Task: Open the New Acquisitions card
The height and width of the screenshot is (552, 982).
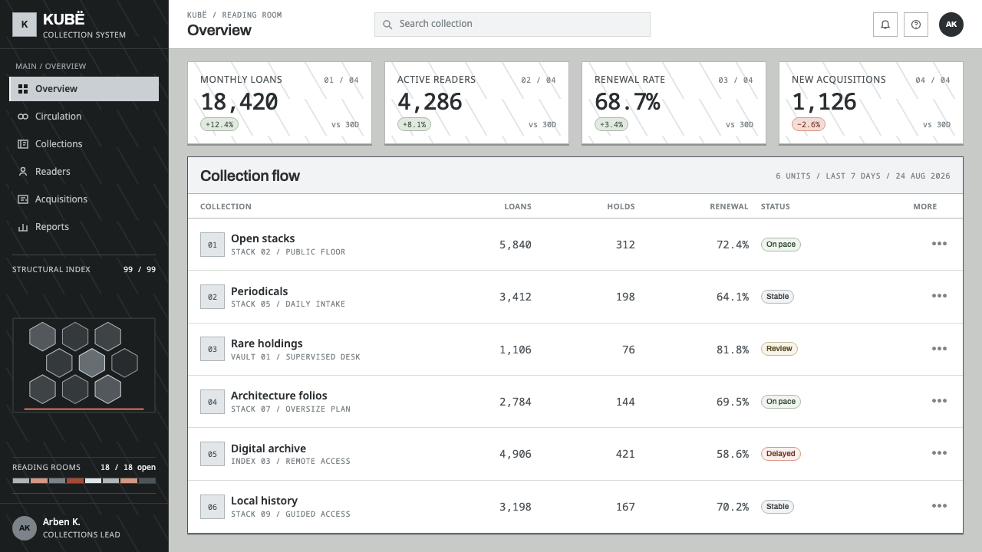Action: pos(871,103)
